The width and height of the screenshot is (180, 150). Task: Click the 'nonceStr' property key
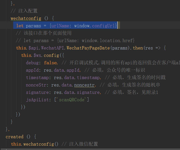tap(36, 85)
